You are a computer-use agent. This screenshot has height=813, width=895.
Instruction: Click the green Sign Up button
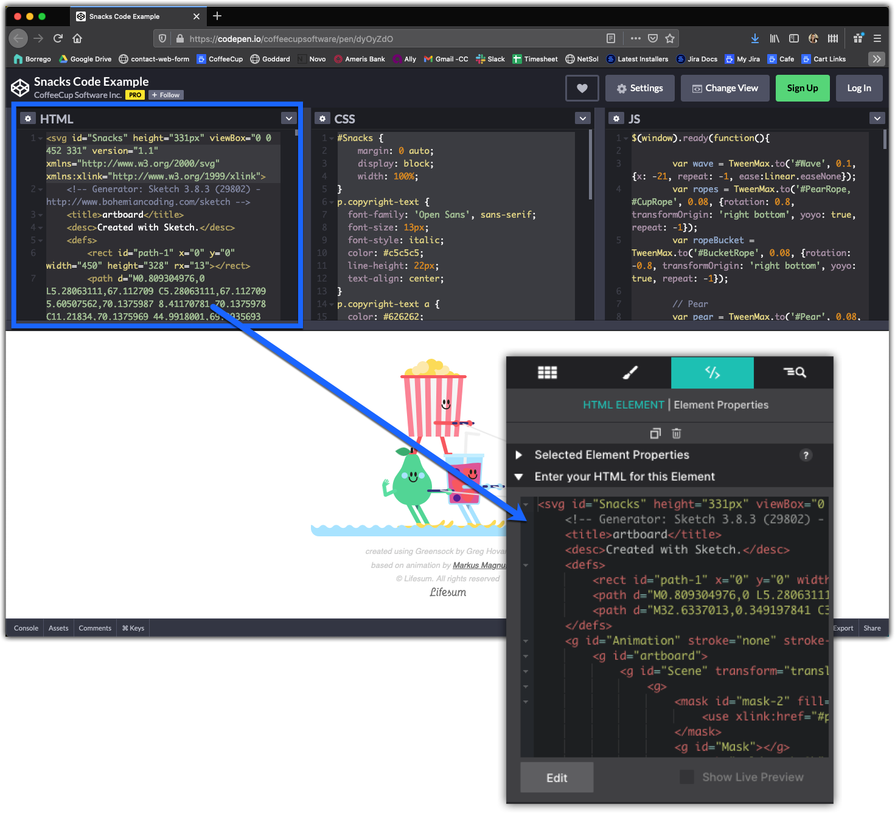click(803, 88)
